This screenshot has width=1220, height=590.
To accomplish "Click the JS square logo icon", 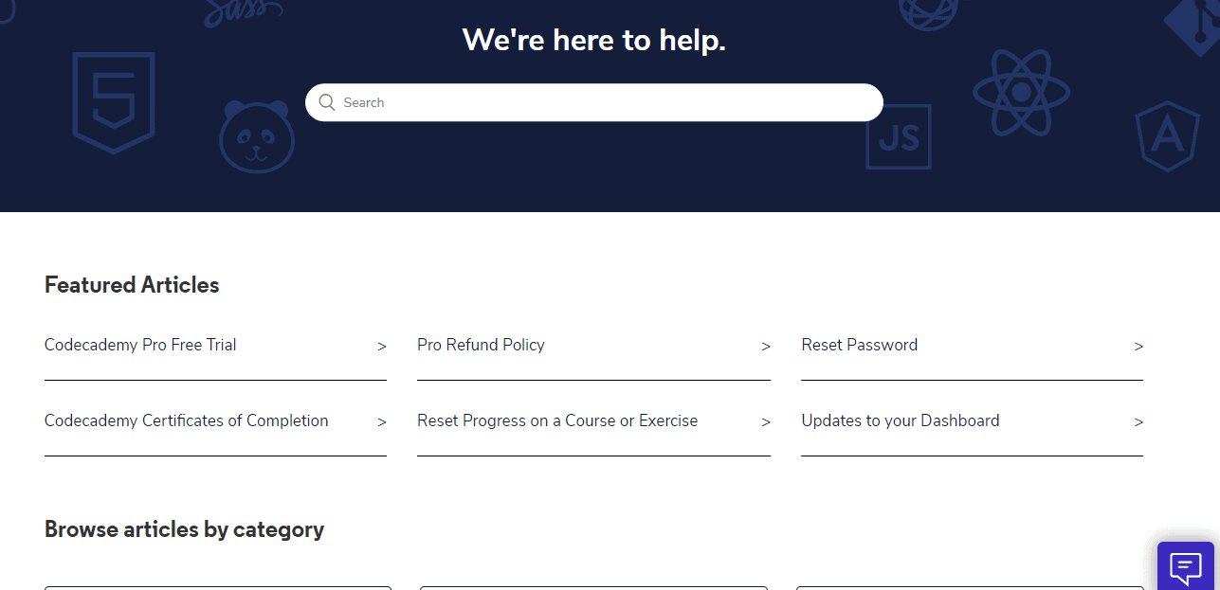I will coord(899,137).
